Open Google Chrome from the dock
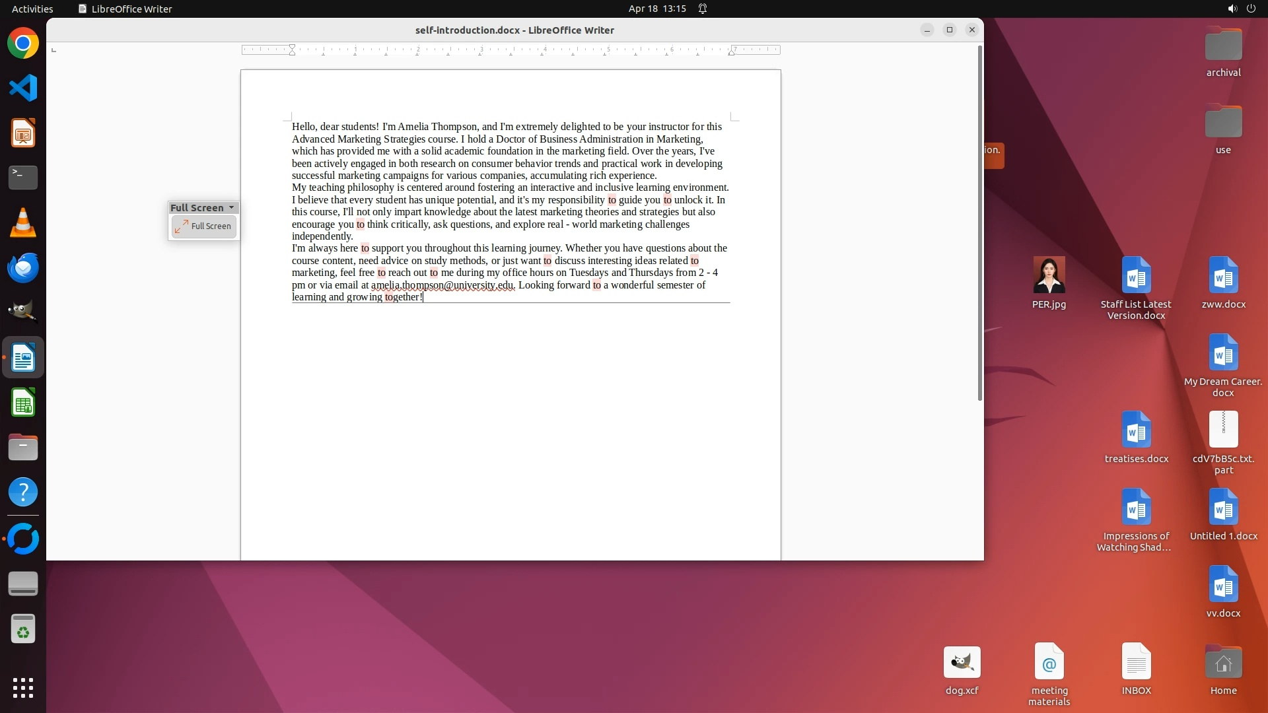The image size is (1268, 713). pyautogui.click(x=23, y=44)
